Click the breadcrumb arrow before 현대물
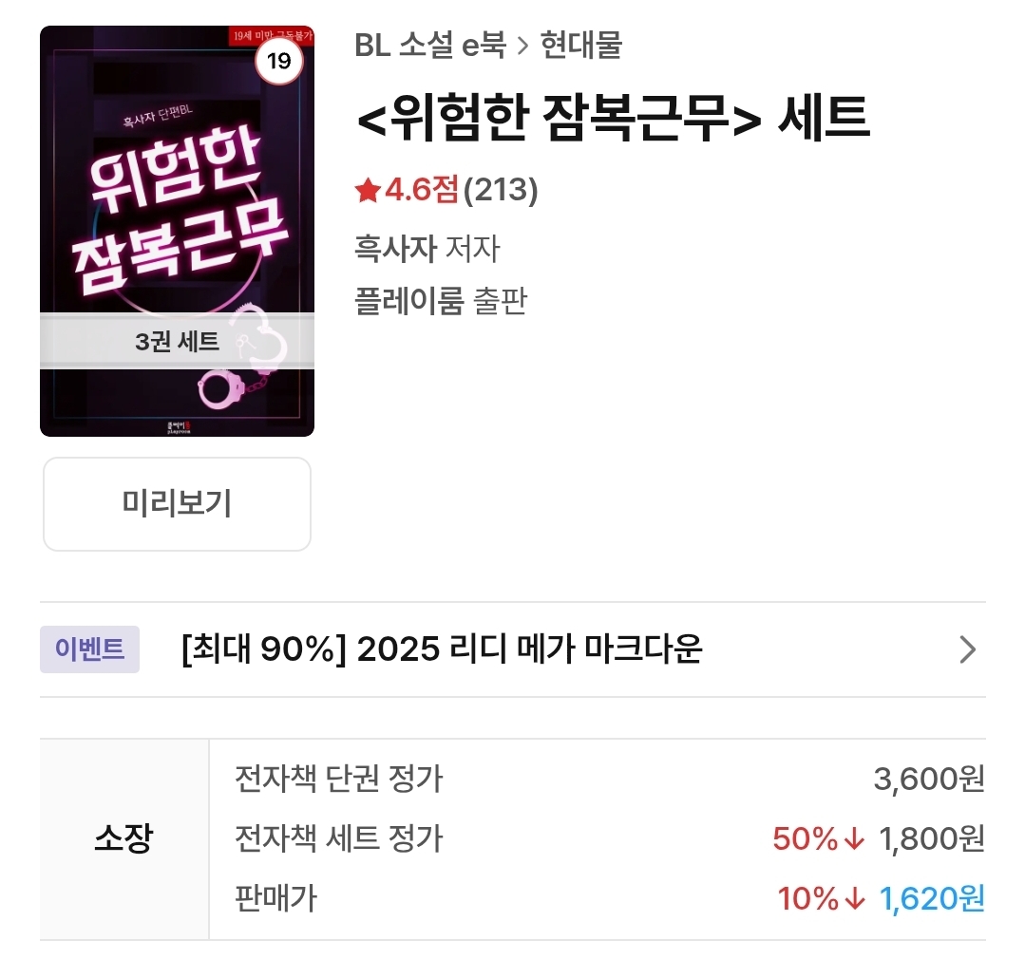Viewport: 1025px width, 959px height. click(522, 46)
